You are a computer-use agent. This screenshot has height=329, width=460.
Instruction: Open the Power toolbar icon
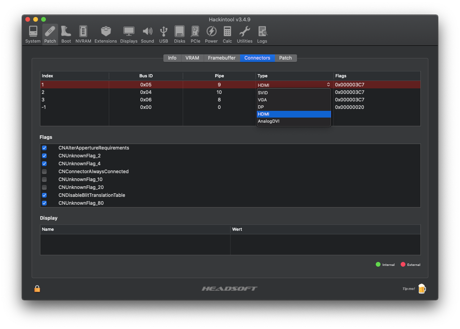[211, 34]
